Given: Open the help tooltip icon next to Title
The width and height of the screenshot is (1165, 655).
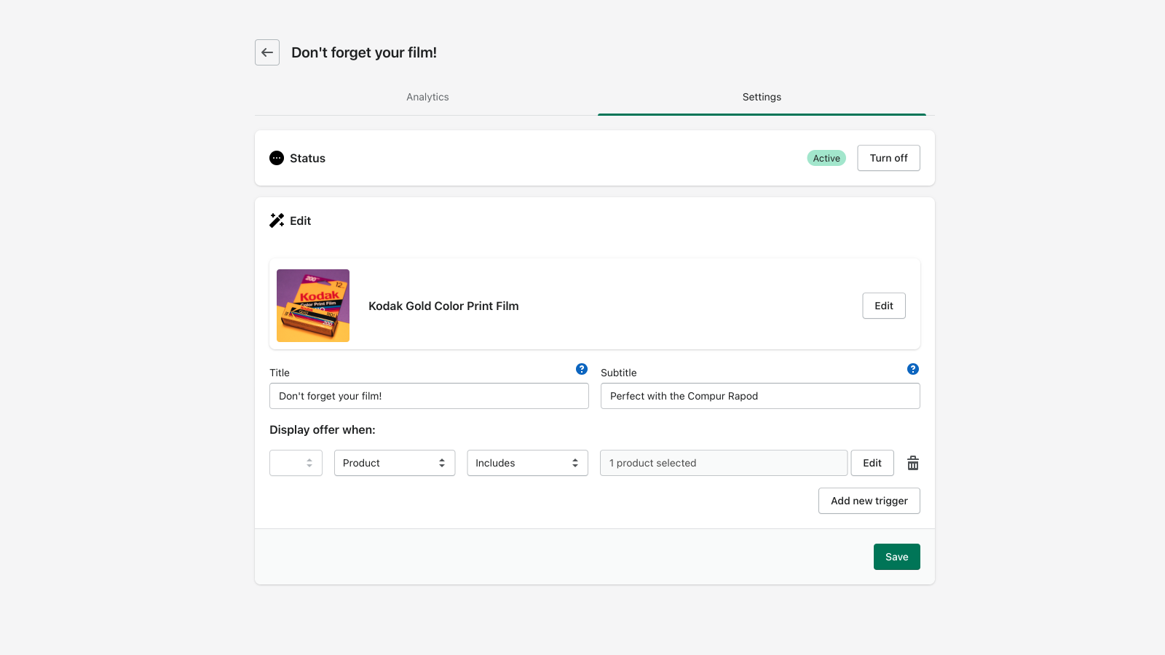Looking at the screenshot, I should tap(581, 369).
